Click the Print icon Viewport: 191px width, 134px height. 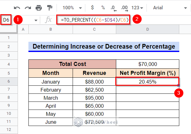(x=39, y=8)
